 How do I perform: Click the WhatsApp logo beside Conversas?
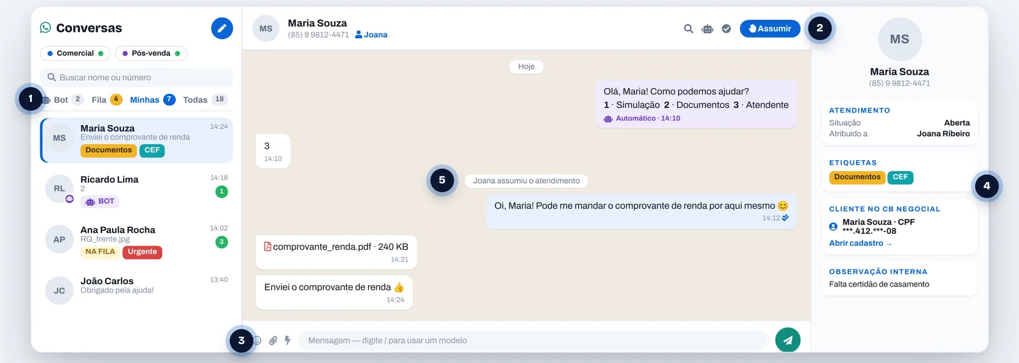pyautogui.click(x=45, y=27)
